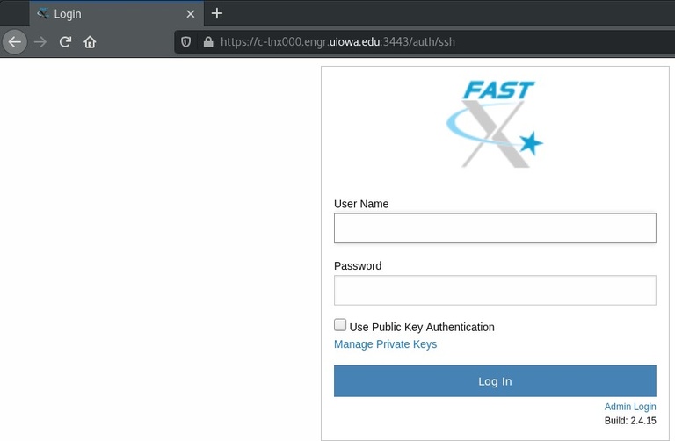The image size is (675, 441).
Task: Click the FastX logo image
Action: [494, 124]
